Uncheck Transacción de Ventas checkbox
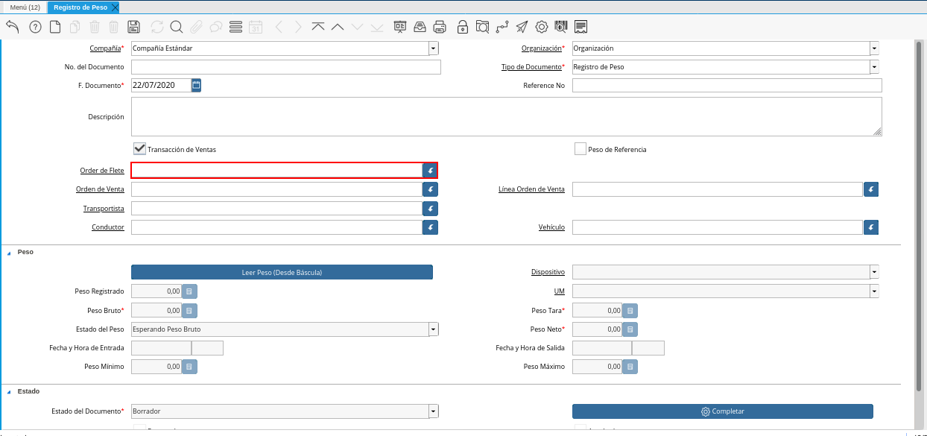 point(139,149)
